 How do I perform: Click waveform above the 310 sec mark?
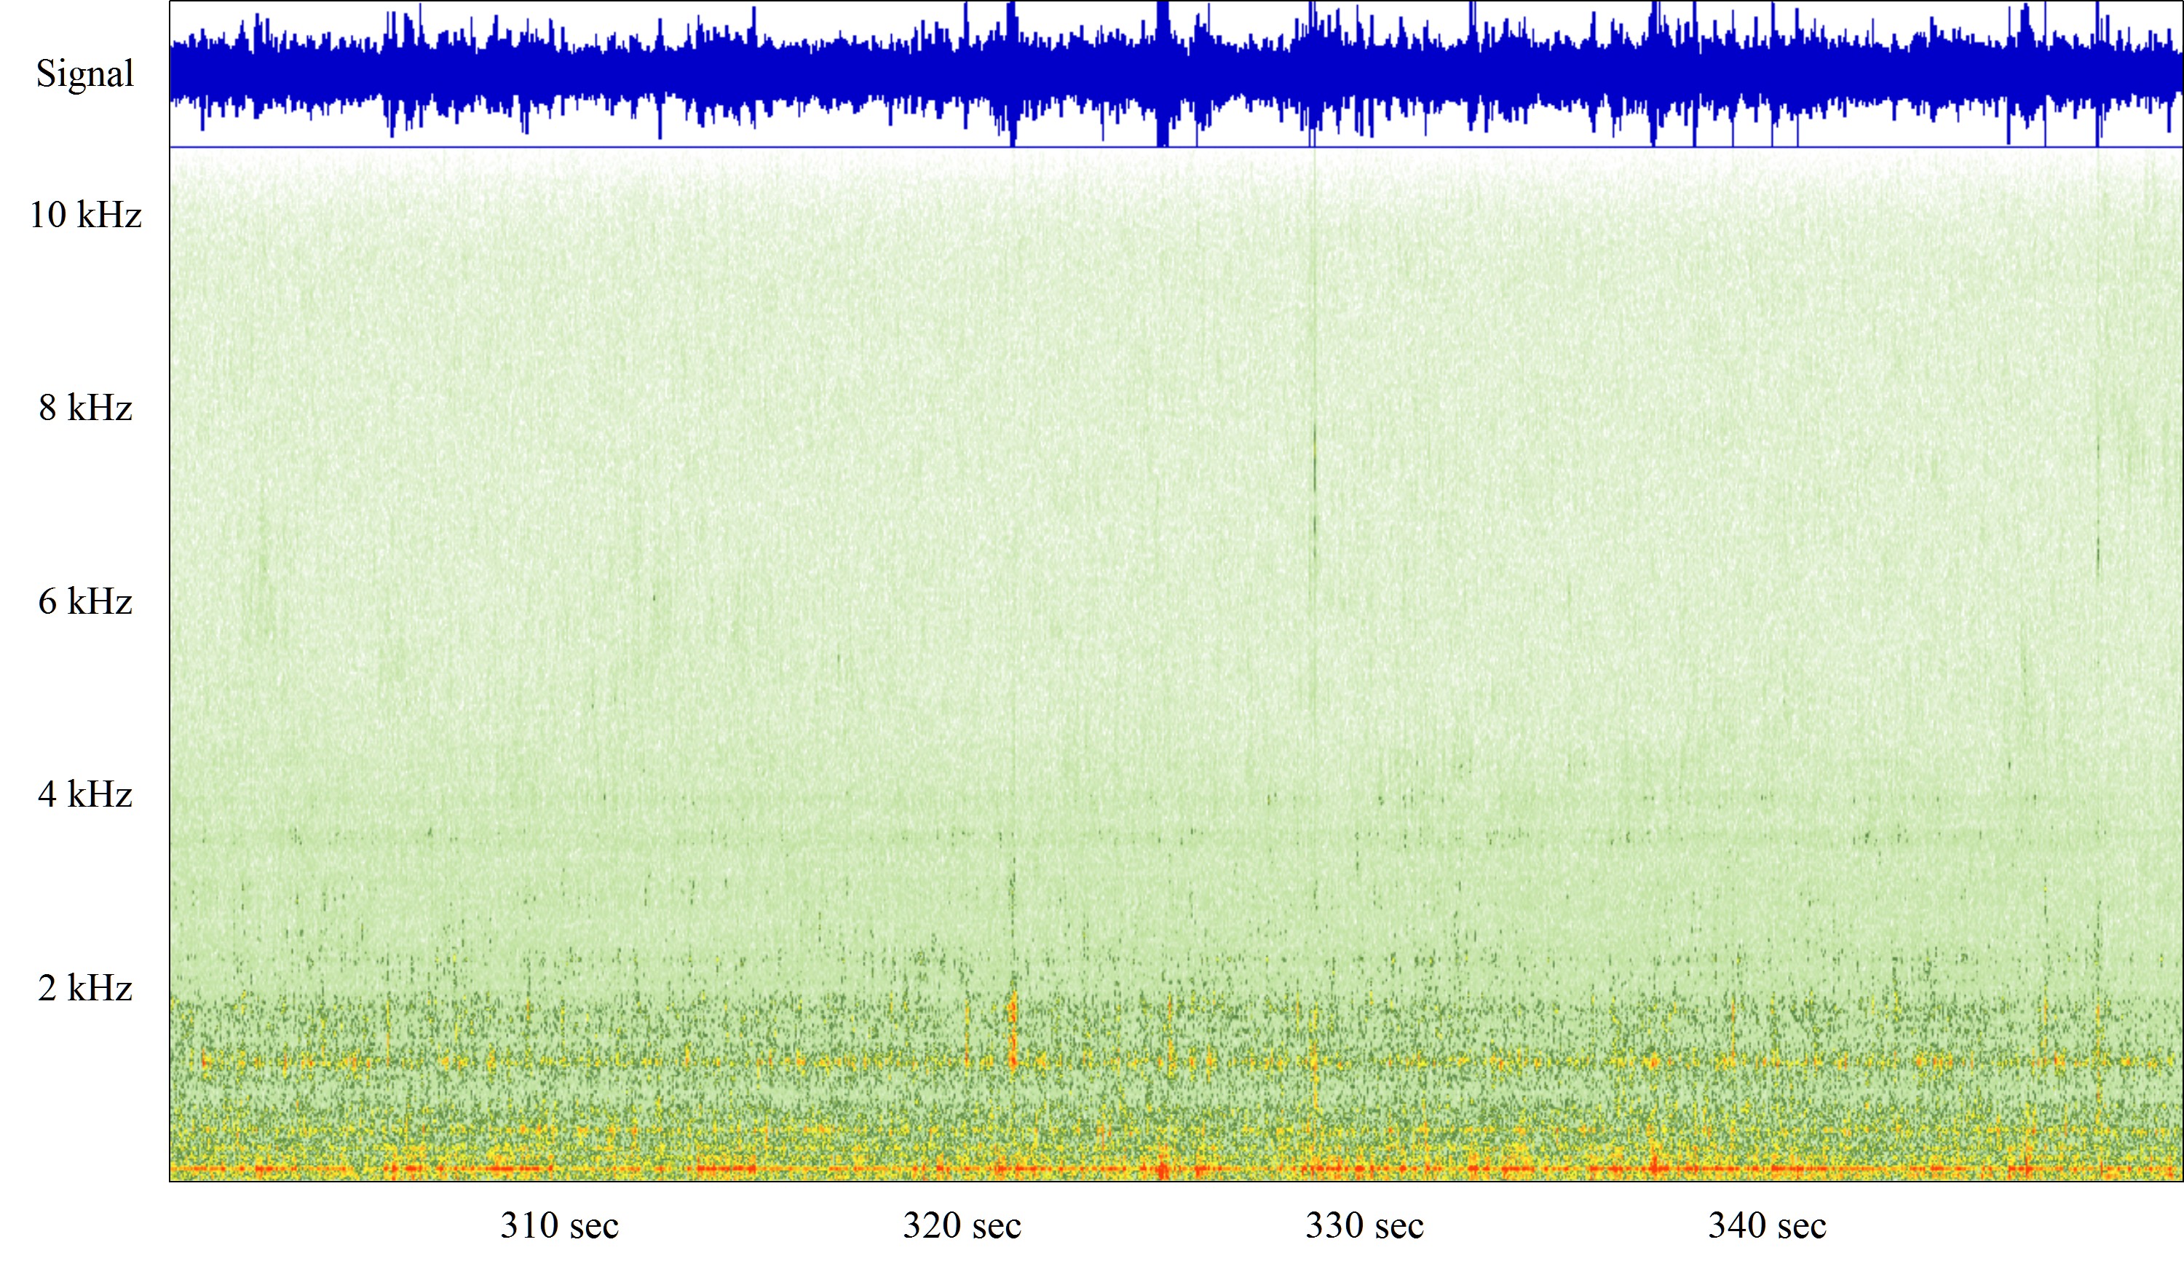coord(559,74)
